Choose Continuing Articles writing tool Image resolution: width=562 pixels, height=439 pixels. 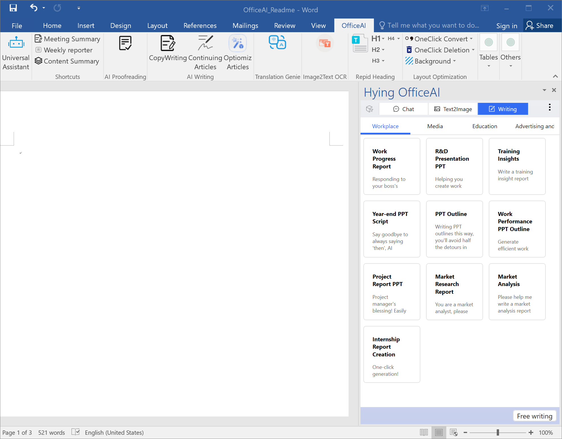[x=205, y=53]
